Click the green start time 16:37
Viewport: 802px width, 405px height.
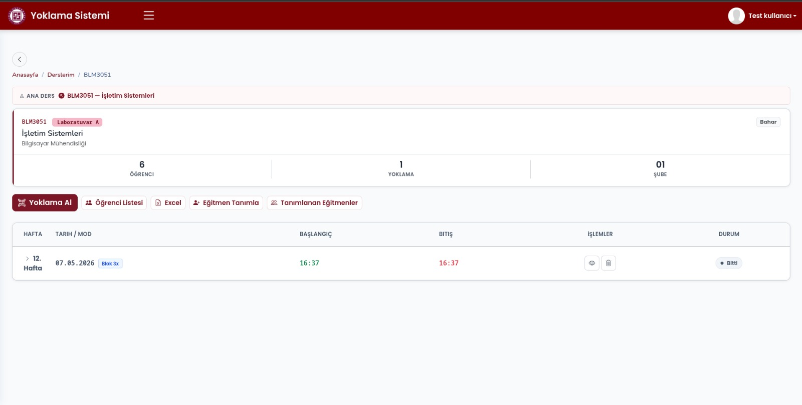[x=309, y=263]
